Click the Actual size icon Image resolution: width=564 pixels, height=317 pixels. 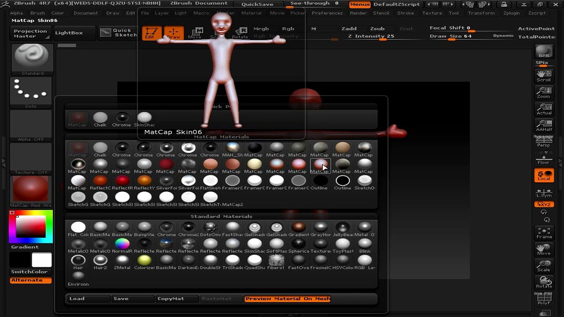(x=544, y=109)
